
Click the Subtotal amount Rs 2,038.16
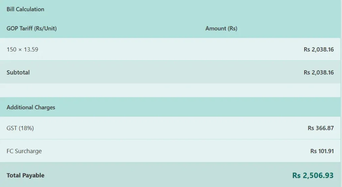click(319, 72)
